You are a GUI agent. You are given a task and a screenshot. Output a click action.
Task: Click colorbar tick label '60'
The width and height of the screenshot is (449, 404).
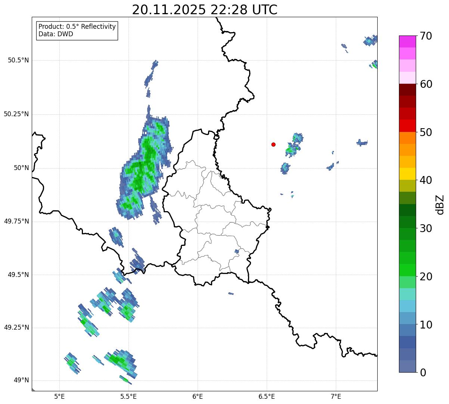click(426, 84)
